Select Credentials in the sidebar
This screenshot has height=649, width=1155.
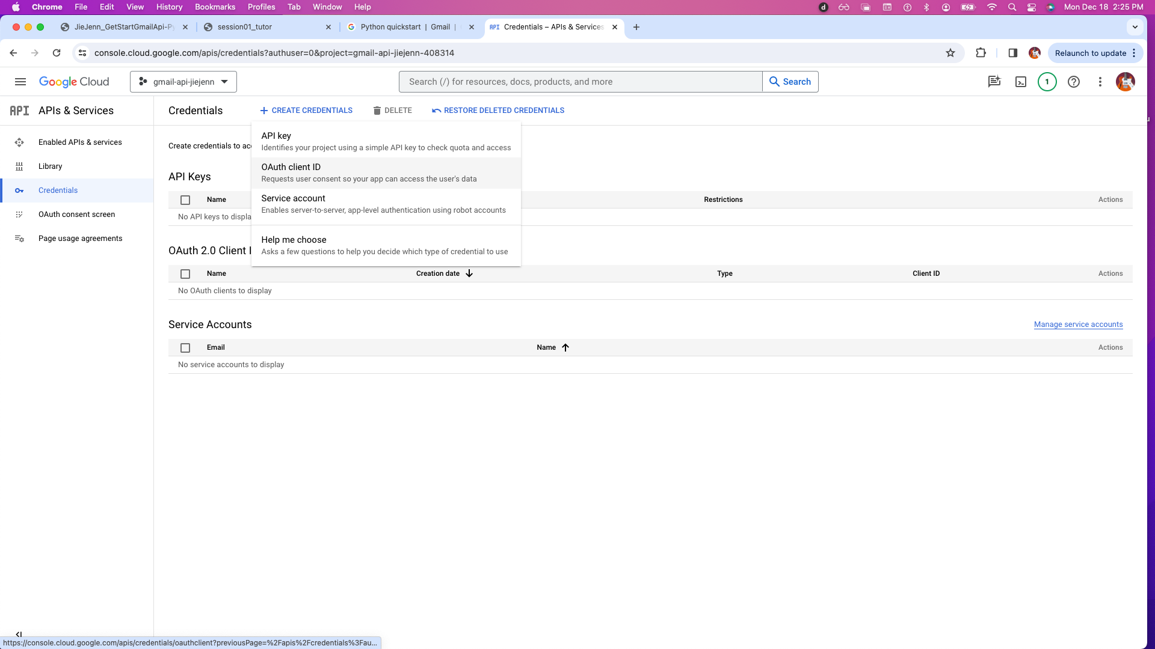click(x=58, y=190)
